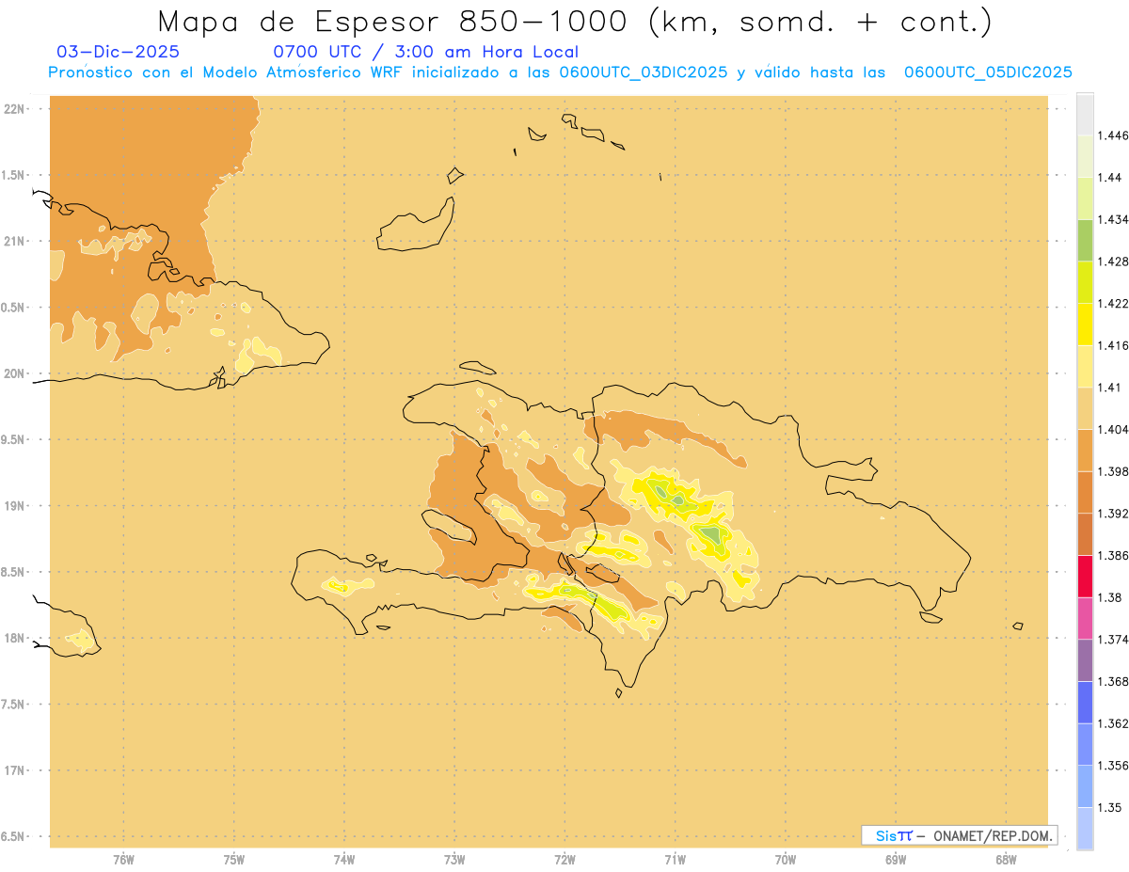Click the '17N' latitude label
This screenshot has height=872, width=1129.
tap(14, 770)
